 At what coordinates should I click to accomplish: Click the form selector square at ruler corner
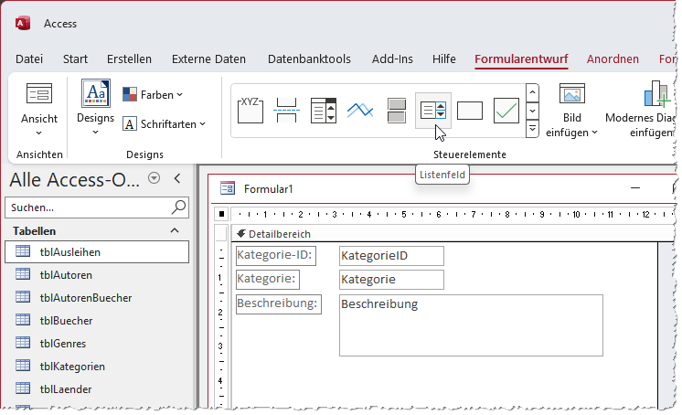click(x=221, y=214)
